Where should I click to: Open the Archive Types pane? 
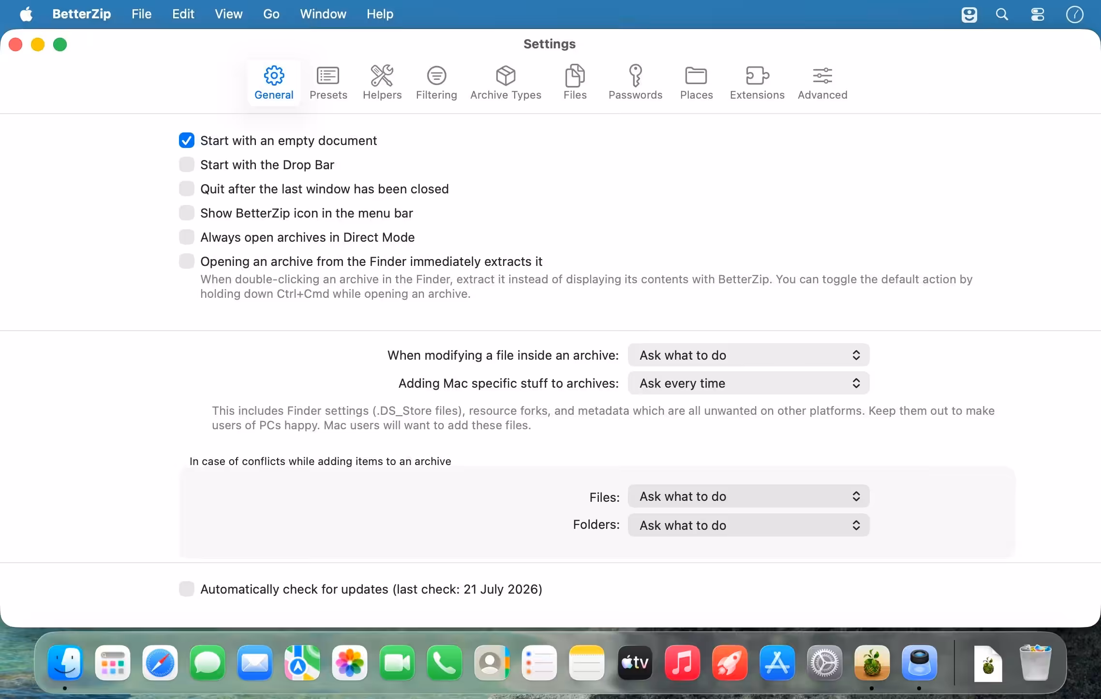coord(506,83)
